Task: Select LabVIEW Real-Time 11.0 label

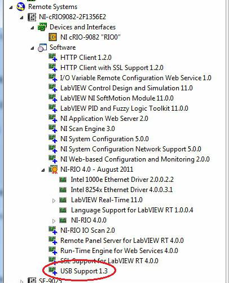Action: [x=107, y=200]
